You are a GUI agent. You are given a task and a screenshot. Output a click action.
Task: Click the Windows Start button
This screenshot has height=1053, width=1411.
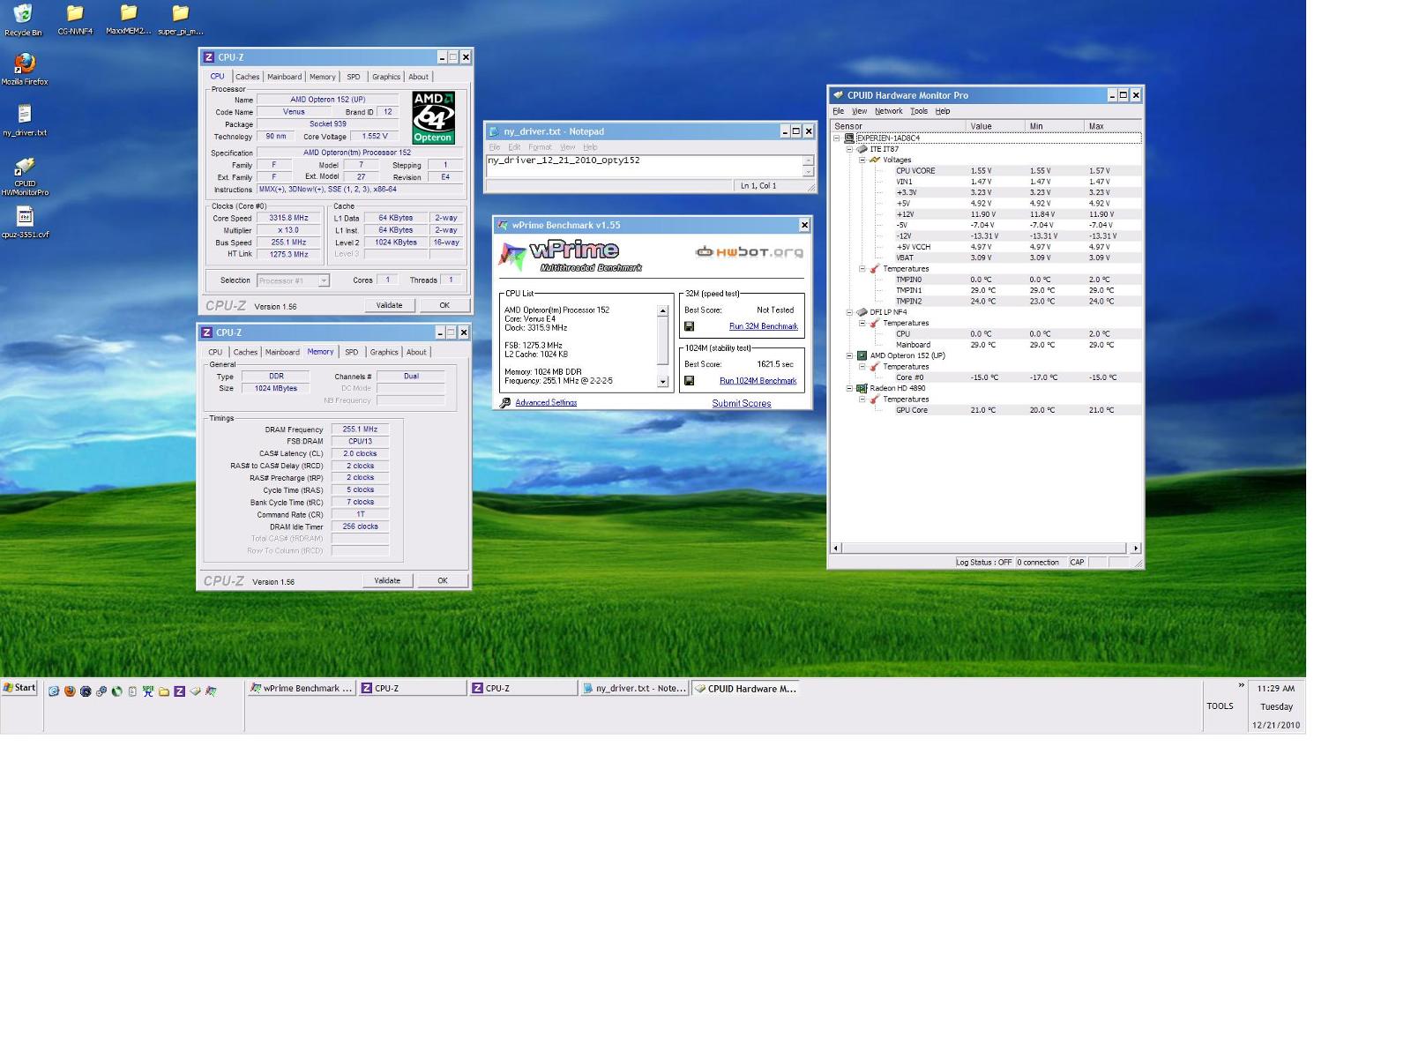click(x=19, y=688)
